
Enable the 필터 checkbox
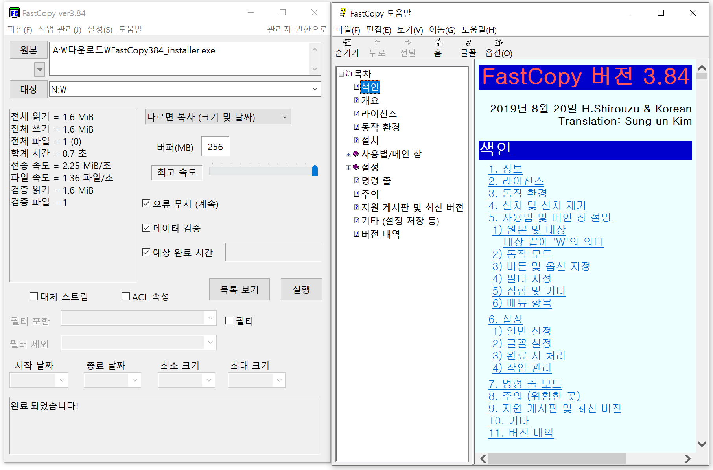[229, 321]
